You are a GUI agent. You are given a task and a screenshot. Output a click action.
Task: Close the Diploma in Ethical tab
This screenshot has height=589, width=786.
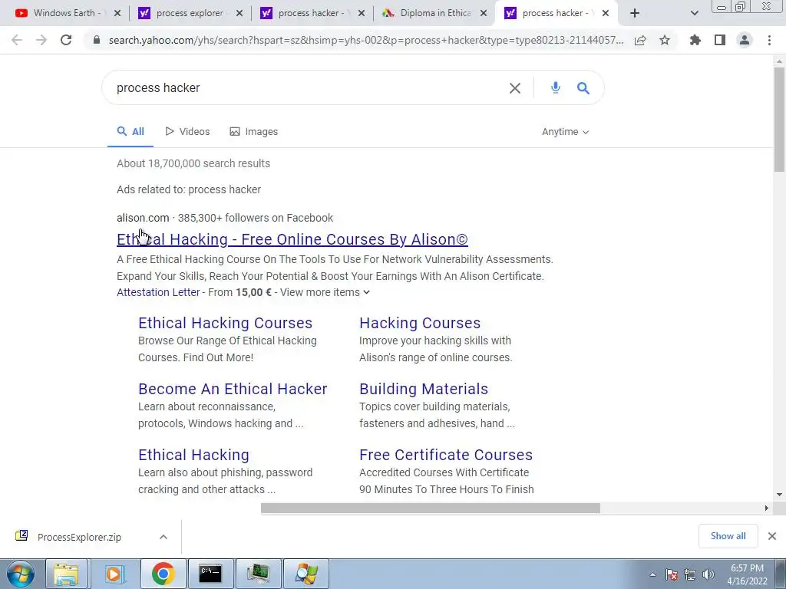pos(484,13)
